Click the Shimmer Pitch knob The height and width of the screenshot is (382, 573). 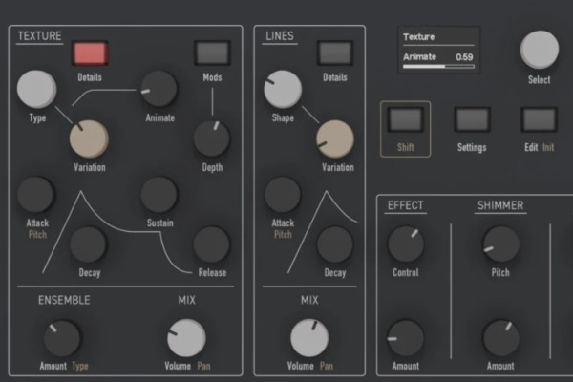tap(500, 244)
